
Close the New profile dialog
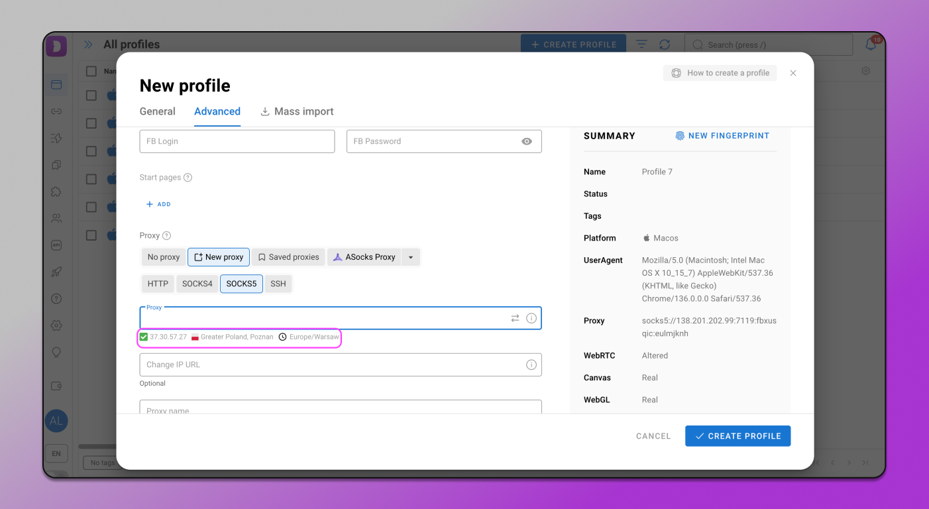pos(793,73)
